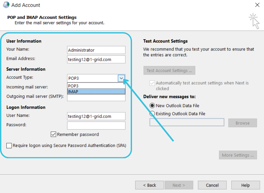Close the Add Account dialog
Image resolution: width=264 pixels, height=193 pixels.
[257, 5]
